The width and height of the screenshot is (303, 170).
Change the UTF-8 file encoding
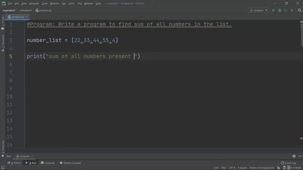pos(232,168)
